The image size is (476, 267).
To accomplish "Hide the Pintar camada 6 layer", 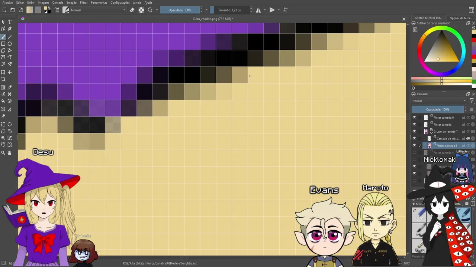I will coord(414,118).
